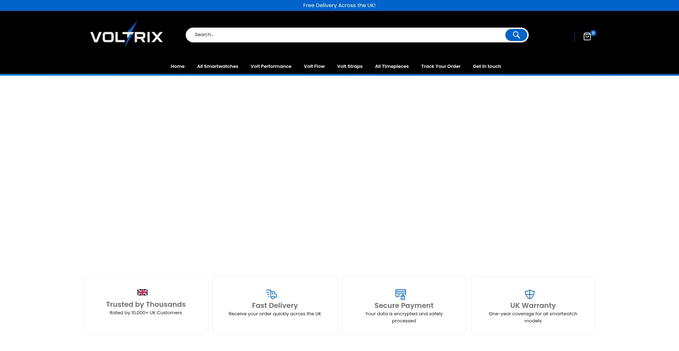Click Receive your order quickly text
Viewport: 679px width, 351px height.
pos(275,314)
